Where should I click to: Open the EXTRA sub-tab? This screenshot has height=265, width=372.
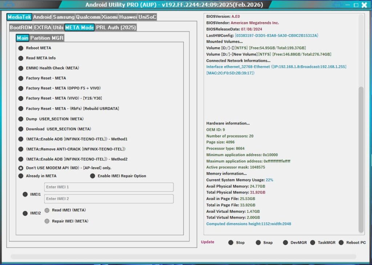pyautogui.click(x=43, y=28)
